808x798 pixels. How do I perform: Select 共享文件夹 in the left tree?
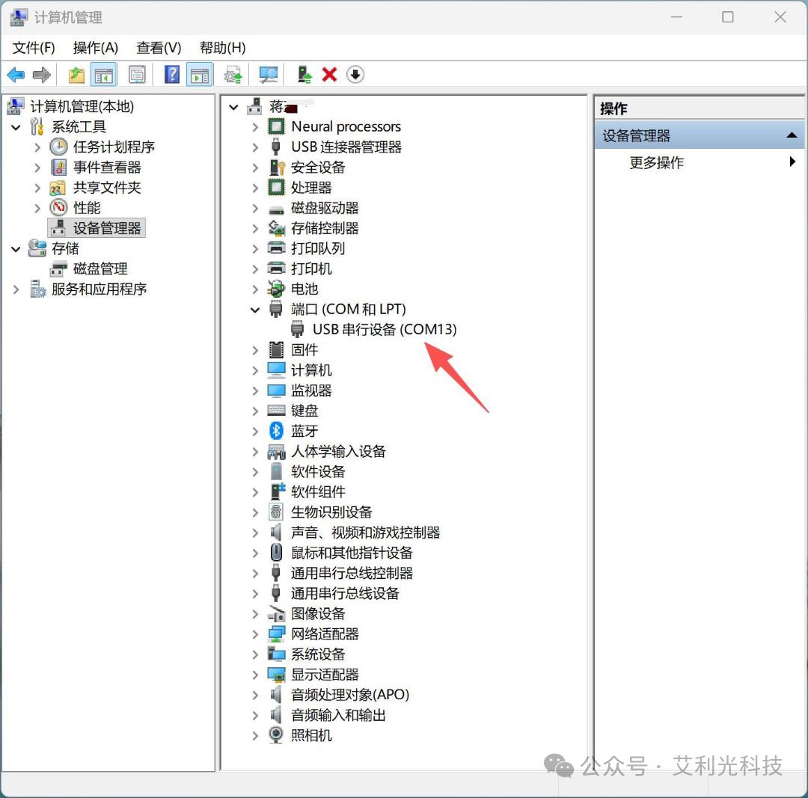click(x=107, y=188)
